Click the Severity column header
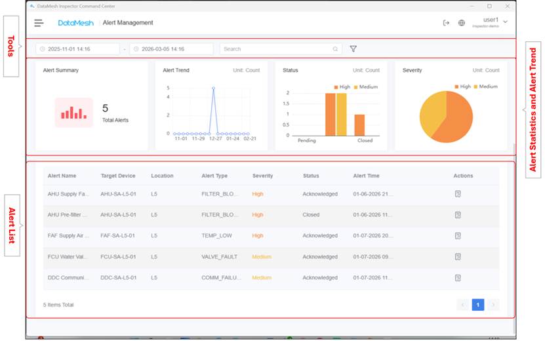The width and height of the screenshot is (545, 341). [262, 176]
